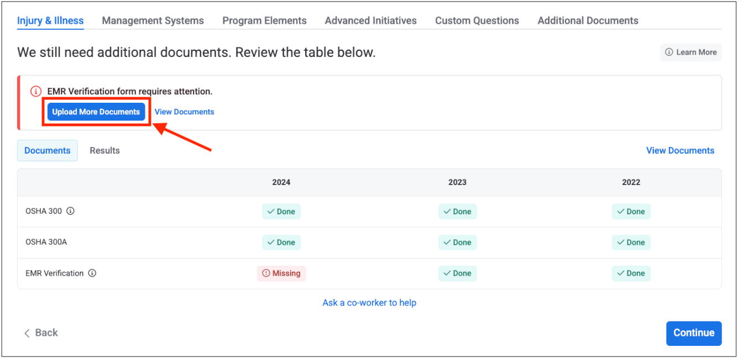Click the Back chevron arrow icon
This screenshot has height=358, width=738.
coord(27,333)
